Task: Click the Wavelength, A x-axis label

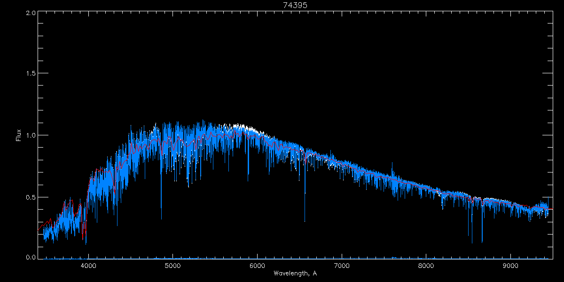Action: coord(295,274)
